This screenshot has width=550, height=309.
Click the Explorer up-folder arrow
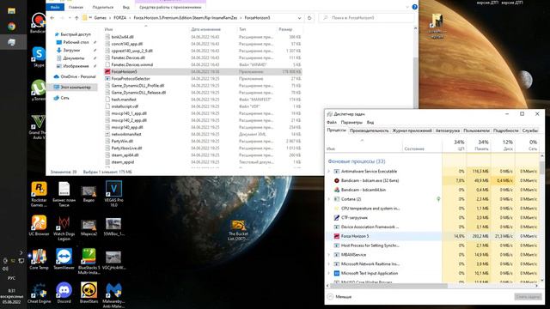point(76,17)
